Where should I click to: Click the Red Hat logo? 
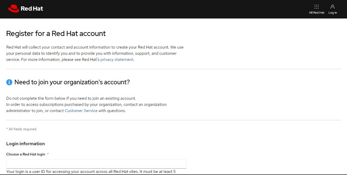point(25,9)
